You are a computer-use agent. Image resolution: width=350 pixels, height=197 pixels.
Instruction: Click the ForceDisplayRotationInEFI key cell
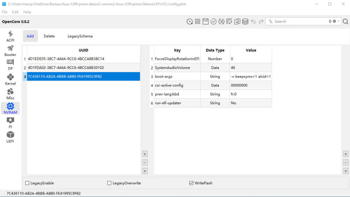click(x=177, y=59)
